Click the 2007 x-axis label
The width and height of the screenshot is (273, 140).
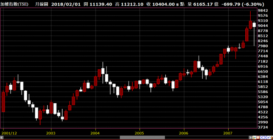click(228, 133)
